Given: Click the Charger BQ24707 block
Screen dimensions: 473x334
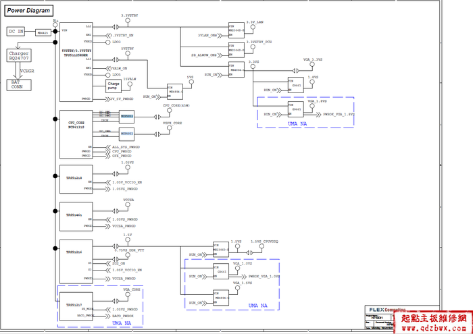Looking at the screenshot, I should click(22, 57).
